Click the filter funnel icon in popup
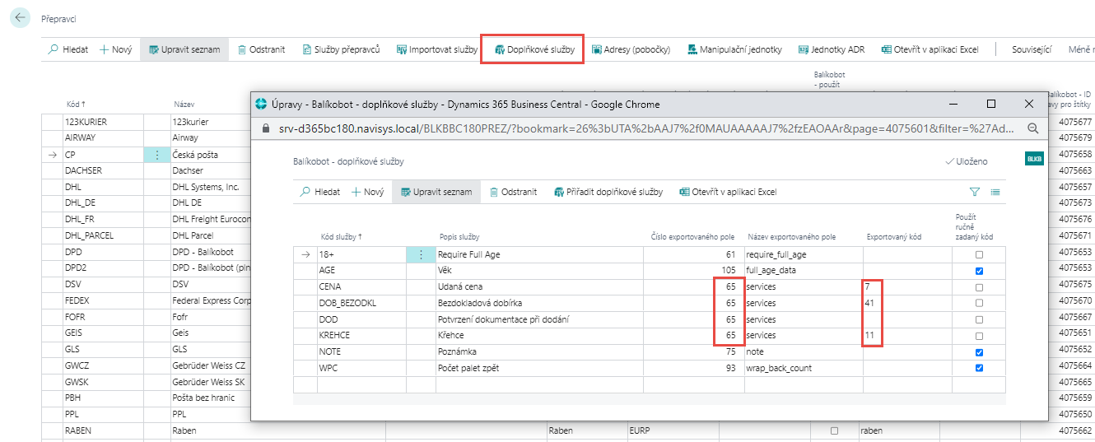 pos(975,192)
